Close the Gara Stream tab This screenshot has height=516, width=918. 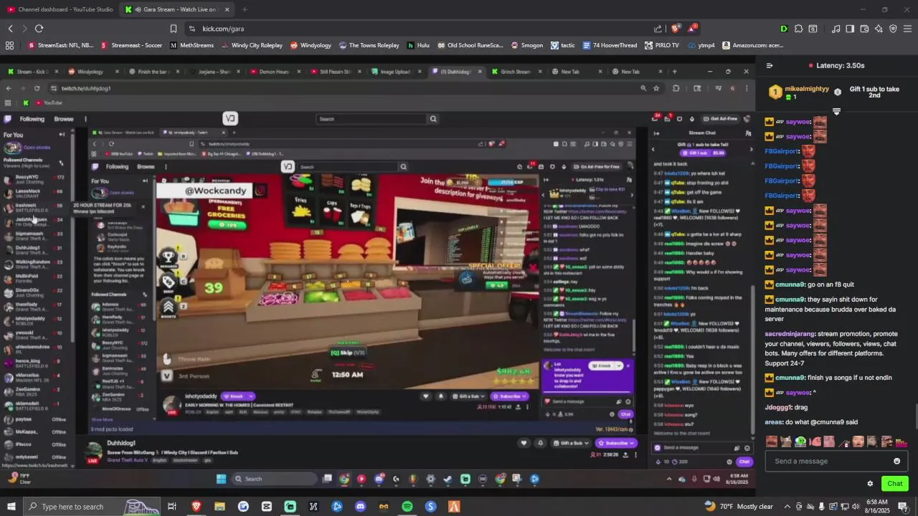[227, 9]
